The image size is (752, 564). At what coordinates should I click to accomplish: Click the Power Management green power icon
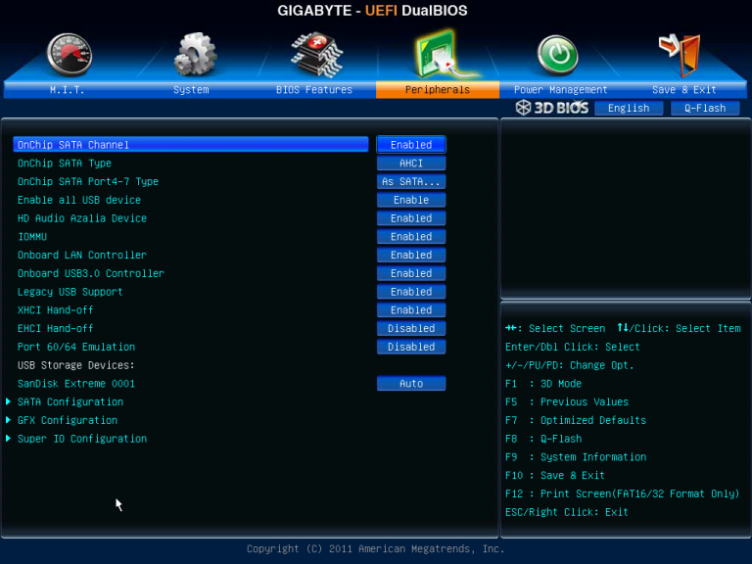557,55
